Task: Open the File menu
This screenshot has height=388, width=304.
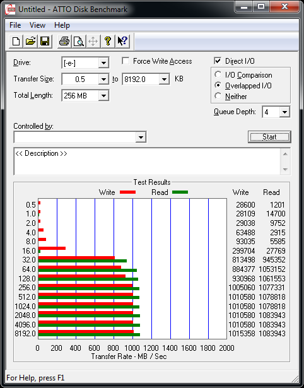Action: 15,25
